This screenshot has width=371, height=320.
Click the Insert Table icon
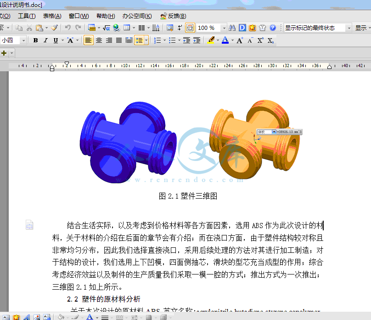coord(91,28)
